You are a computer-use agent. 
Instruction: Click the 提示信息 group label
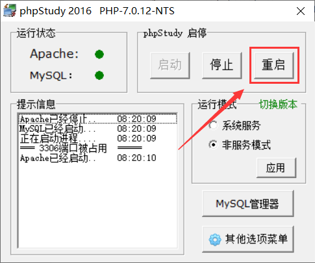[36, 105]
